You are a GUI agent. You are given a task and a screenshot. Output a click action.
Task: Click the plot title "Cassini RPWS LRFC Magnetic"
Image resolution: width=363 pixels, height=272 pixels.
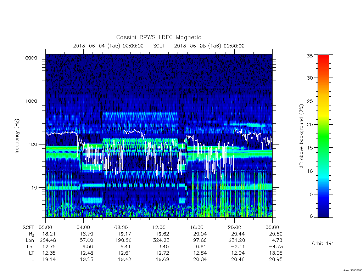pyautogui.click(x=158, y=37)
